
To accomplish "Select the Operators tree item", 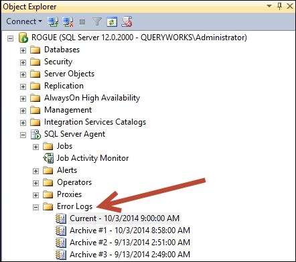I will [x=74, y=182].
